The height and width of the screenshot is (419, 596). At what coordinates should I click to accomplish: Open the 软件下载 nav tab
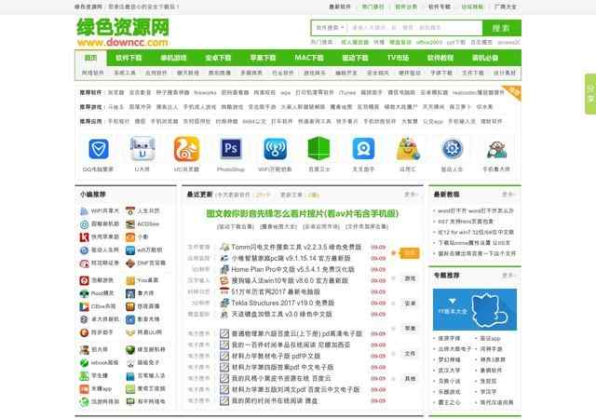pos(129,58)
